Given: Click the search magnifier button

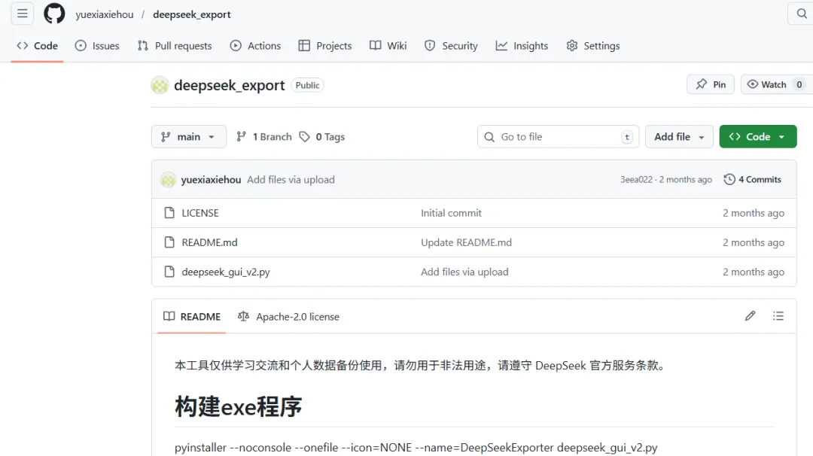Looking at the screenshot, I should click(802, 14).
